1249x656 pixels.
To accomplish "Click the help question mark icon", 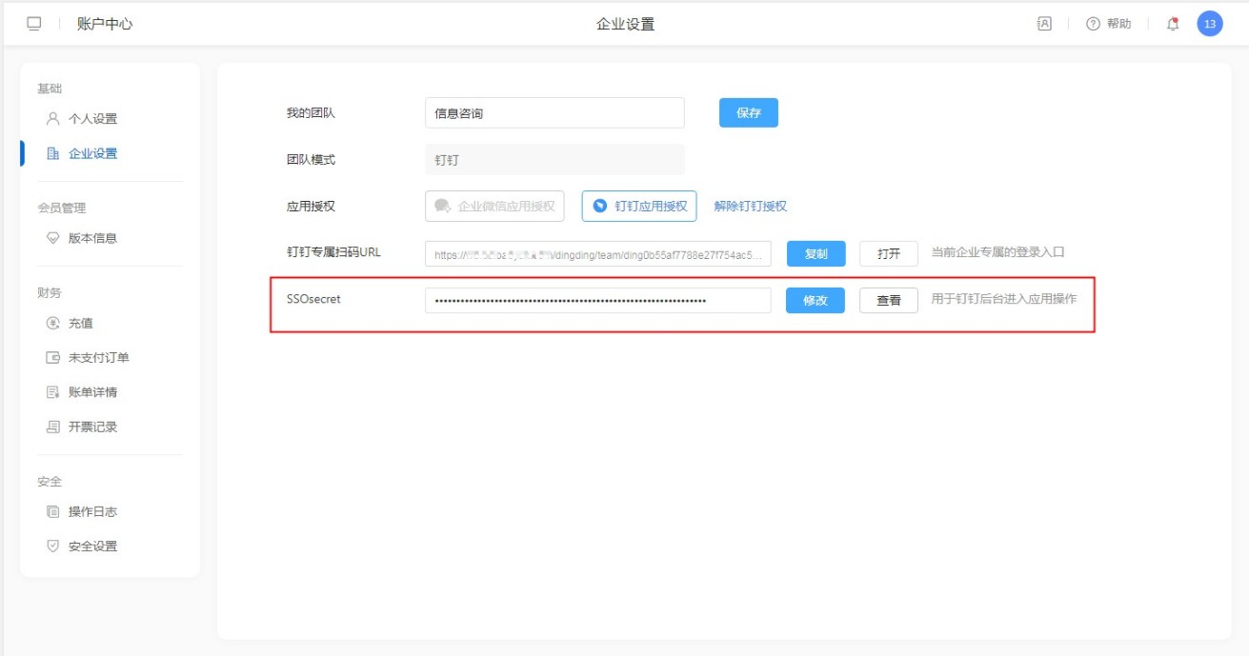I will point(1093,24).
